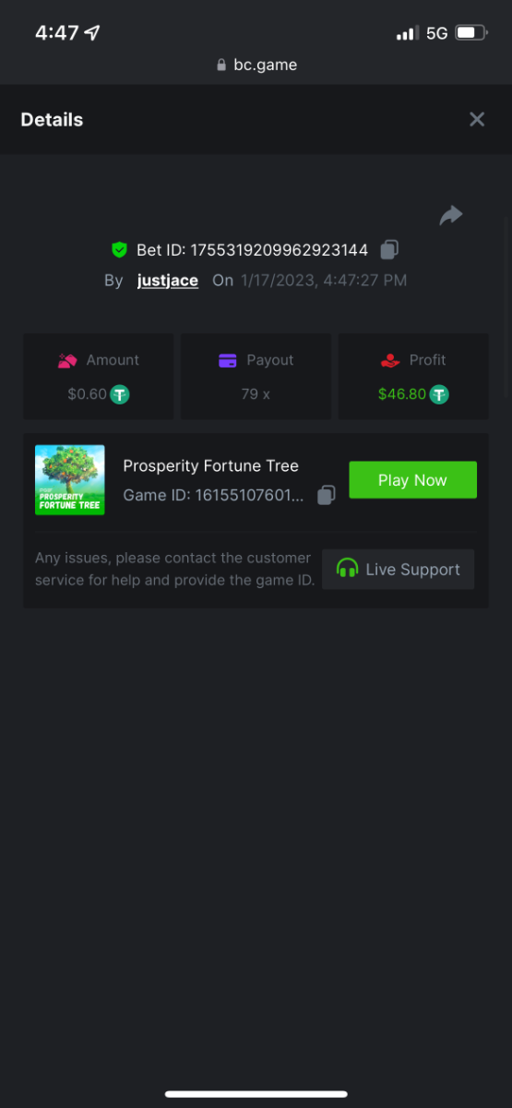Tap the red Profit hand icon
The width and height of the screenshot is (512, 1108).
(x=390, y=361)
